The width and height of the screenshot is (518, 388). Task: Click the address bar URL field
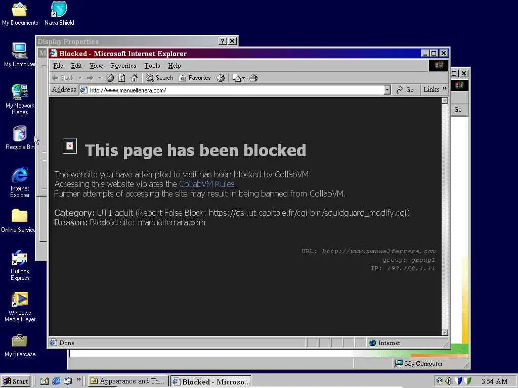(235, 90)
